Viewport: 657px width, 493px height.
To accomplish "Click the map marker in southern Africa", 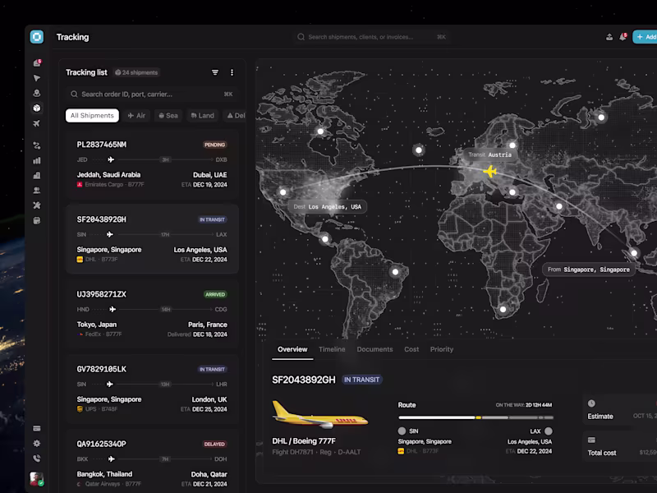I will point(503,310).
